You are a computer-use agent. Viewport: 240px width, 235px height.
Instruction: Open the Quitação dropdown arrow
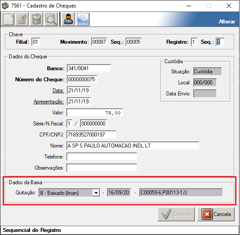[x=96, y=193]
